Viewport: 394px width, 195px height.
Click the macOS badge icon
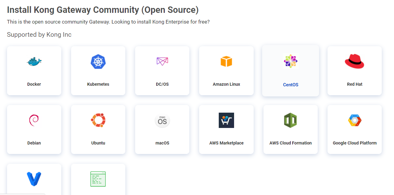click(x=162, y=120)
